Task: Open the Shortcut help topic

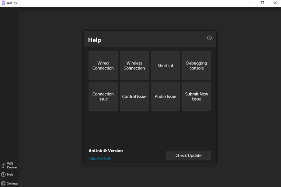Action: (165, 66)
